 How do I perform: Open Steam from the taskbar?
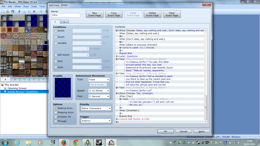click(x=99, y=142)
